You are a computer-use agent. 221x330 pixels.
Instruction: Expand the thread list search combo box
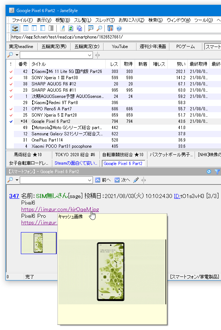(x=90, y=55)
